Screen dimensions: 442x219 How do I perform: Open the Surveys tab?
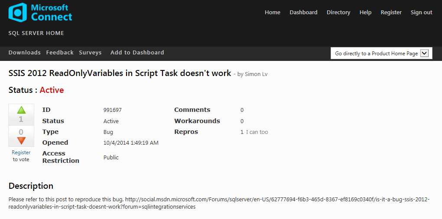coord(90,53)
